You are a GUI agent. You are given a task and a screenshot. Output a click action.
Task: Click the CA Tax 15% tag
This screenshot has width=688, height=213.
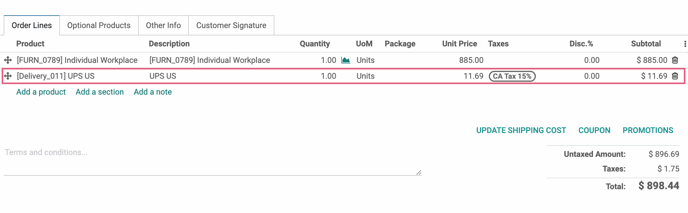tap(512, 76)
